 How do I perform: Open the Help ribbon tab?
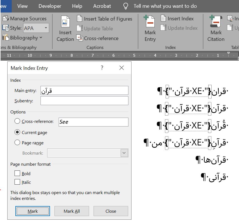point(77,6)
